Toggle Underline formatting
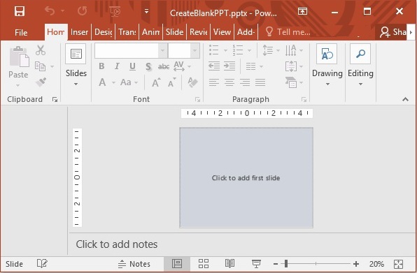 point(132,66)
